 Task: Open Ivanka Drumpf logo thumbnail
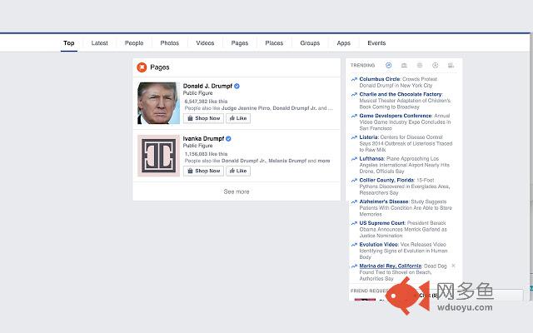point(158,156)
